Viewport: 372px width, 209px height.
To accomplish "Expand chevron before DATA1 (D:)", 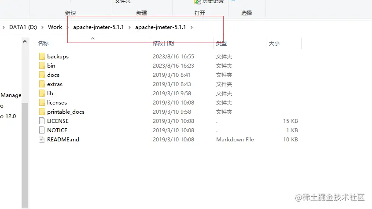I will click(4, 28).
